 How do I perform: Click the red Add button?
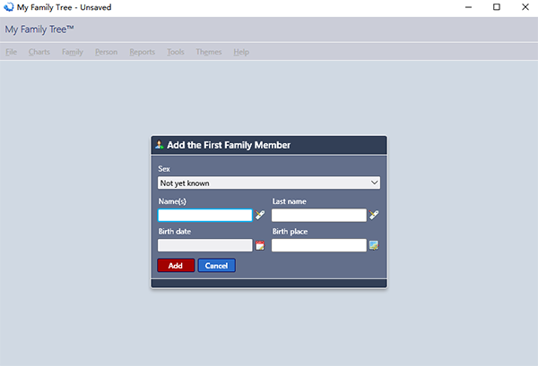tap(176, 266)
